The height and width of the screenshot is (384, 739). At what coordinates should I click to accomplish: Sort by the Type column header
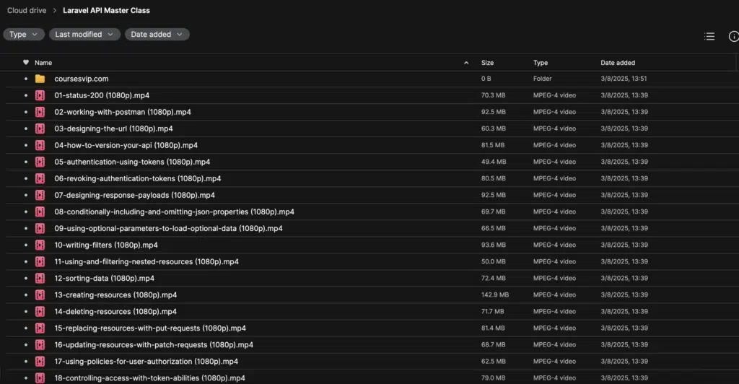[x=541, y=63]
